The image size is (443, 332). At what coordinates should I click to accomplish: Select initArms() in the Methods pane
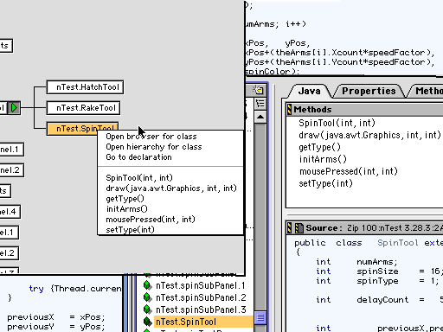(323, 159)
